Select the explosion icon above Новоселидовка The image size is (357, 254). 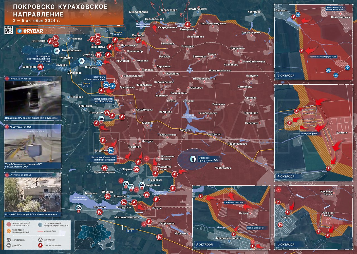pos(104,167)
